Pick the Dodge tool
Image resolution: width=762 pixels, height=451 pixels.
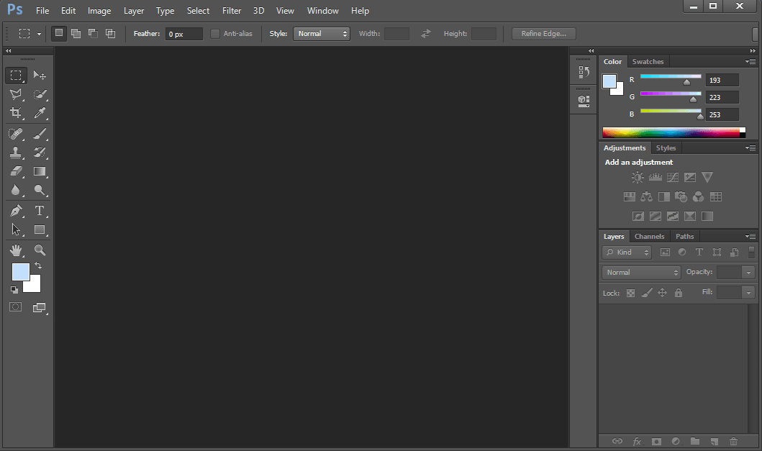tap(40, 190)
